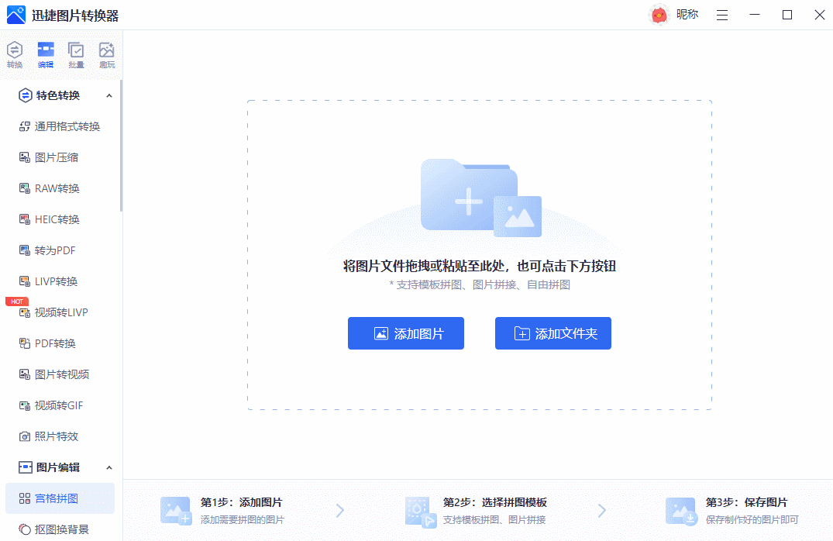The image size is (833, 541).
Task: Click the 第2步 选择拼图模板 step icon
Action: pos(420,512)
